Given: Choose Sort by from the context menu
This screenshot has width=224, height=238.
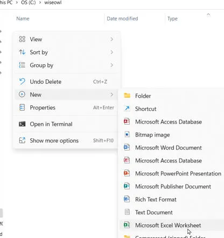Looking at the screenshot, I should click(x=66, y=52).
